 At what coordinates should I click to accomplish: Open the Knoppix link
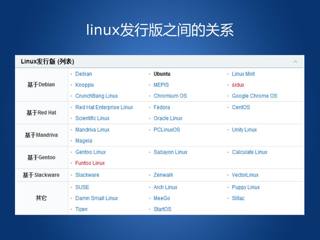[x=85, y=85]
